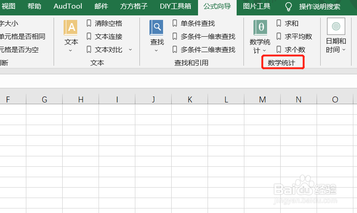This screenshot has height=213, width=357.
Task: Select column K header
Action: tap(190, 99)
